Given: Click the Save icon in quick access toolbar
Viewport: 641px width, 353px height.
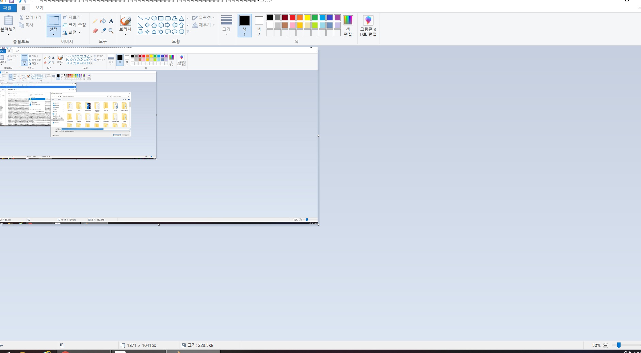Looking at the screenshot, I should 12,1.
